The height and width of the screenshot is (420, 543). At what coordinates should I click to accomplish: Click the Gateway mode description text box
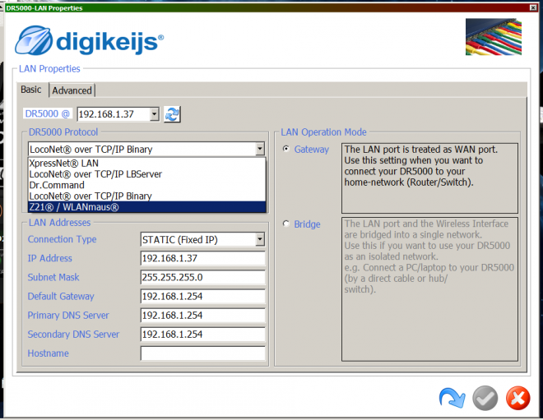click(429, 178)
